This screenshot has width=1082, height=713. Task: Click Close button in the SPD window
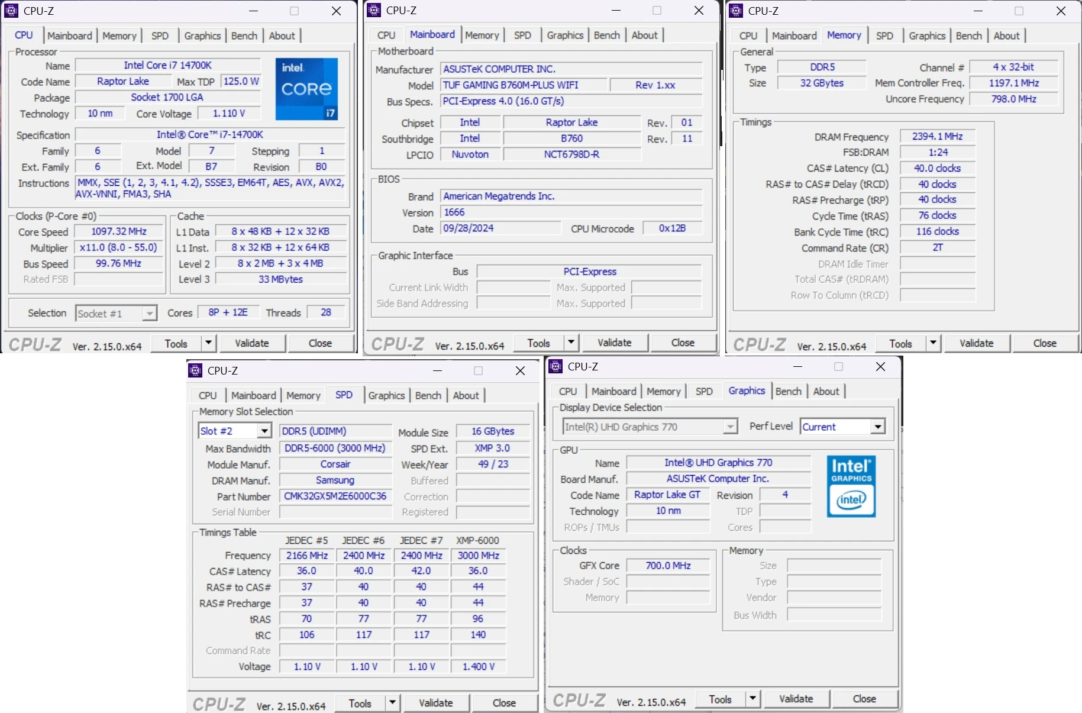pyautogui.click(x=504, y=703)
